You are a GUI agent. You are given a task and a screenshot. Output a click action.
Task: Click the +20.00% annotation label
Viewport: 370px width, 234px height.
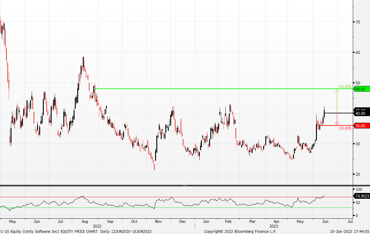coord(344,87)
